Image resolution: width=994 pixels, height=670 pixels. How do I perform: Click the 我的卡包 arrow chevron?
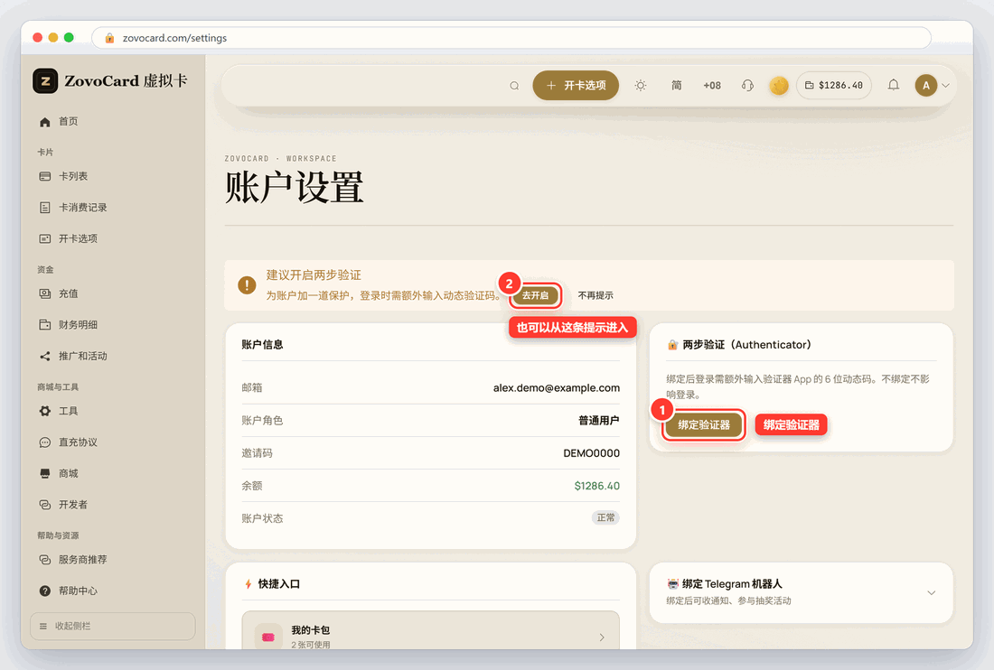[x=602, y=637]
